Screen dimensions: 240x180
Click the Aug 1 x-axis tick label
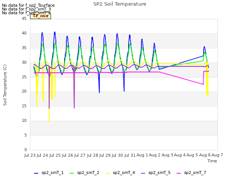pos(142,155)
